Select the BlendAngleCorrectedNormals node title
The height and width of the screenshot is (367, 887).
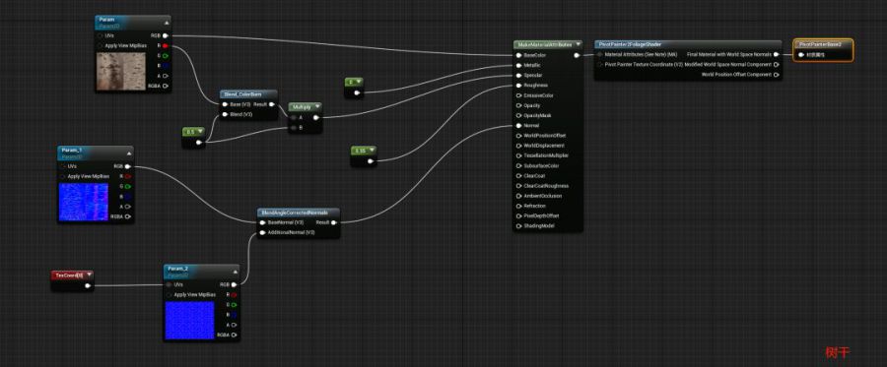tap(294, 213)
